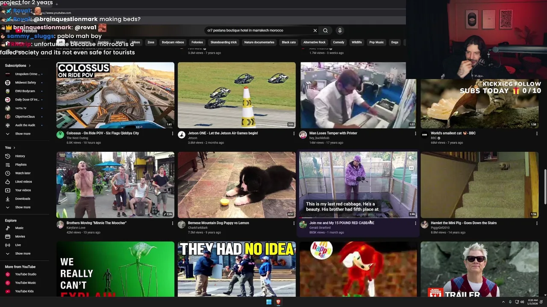Open Hamlet the Mini Pig video title

(x=464, y=223)
